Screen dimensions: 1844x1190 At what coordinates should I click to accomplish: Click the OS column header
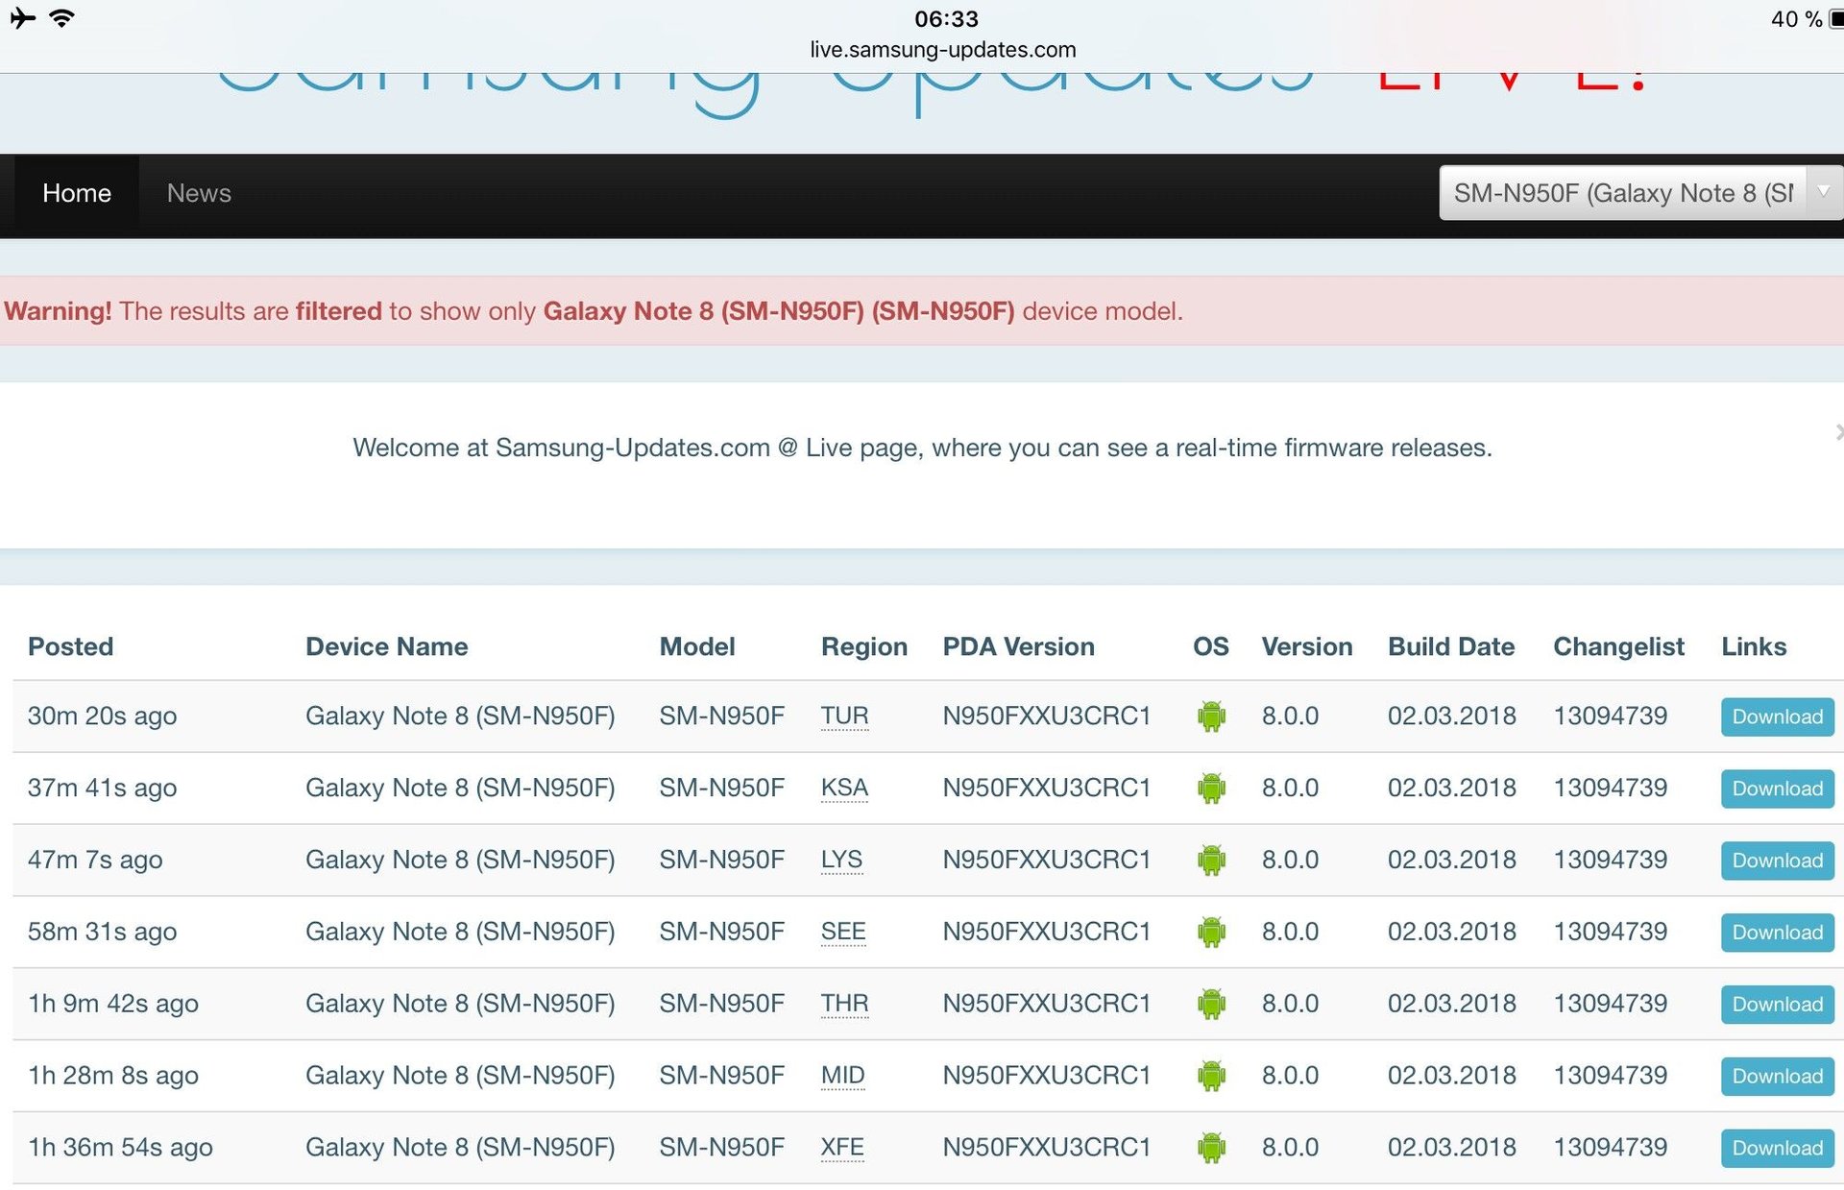pos(1210,646)
